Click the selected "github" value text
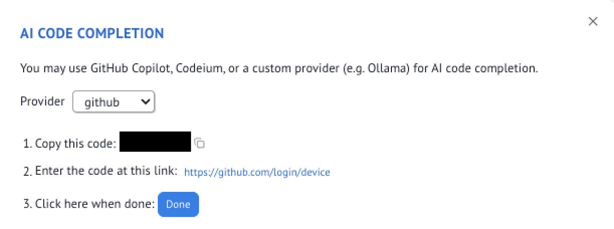This screenshot has width=614, height=229. pos(102,102)
